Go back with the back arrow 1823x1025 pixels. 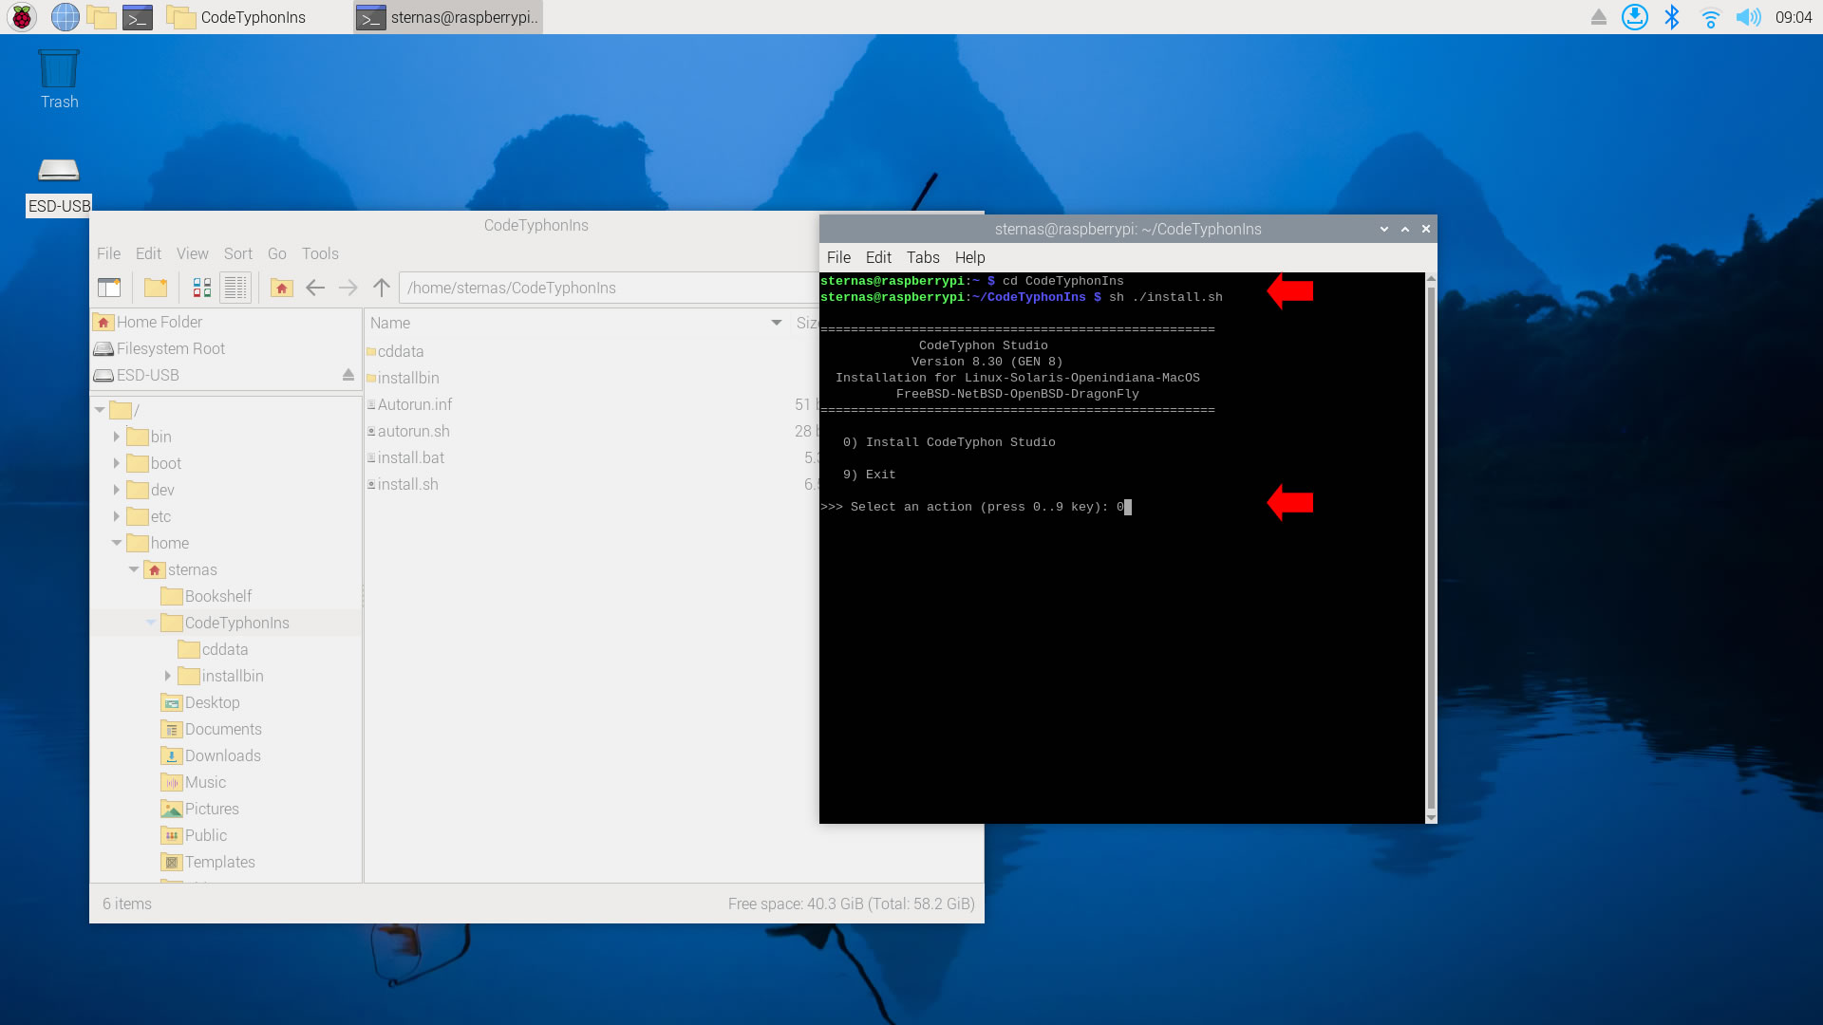(315, 288)
